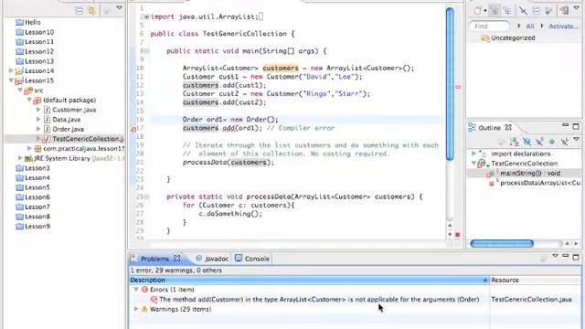Expand import declarations in Outline
Viewport: 585px width, 329px height.
473,154
